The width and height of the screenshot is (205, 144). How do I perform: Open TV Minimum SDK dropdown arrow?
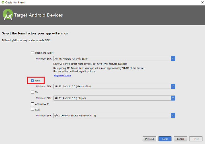click(173, 98)
